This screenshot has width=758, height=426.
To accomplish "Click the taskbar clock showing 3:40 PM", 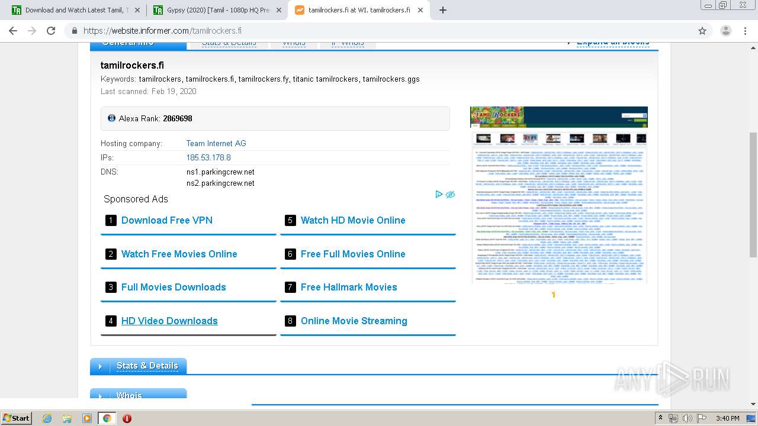I will [727, 418].
